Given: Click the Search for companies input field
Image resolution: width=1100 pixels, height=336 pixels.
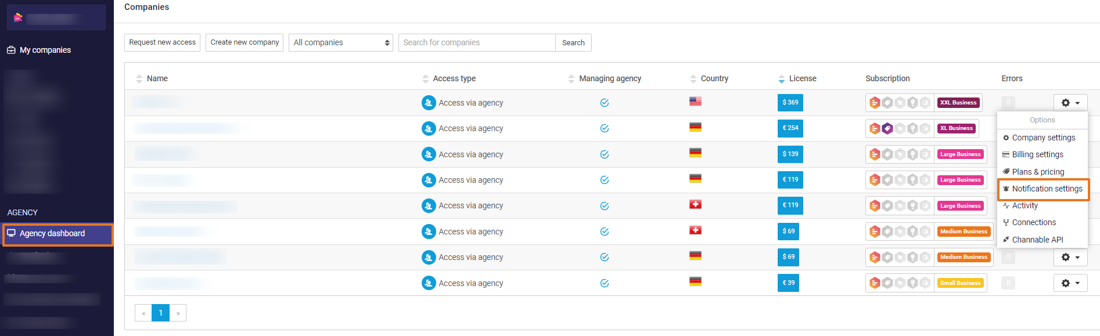Looking at the screenshot, I should [477, 42].
